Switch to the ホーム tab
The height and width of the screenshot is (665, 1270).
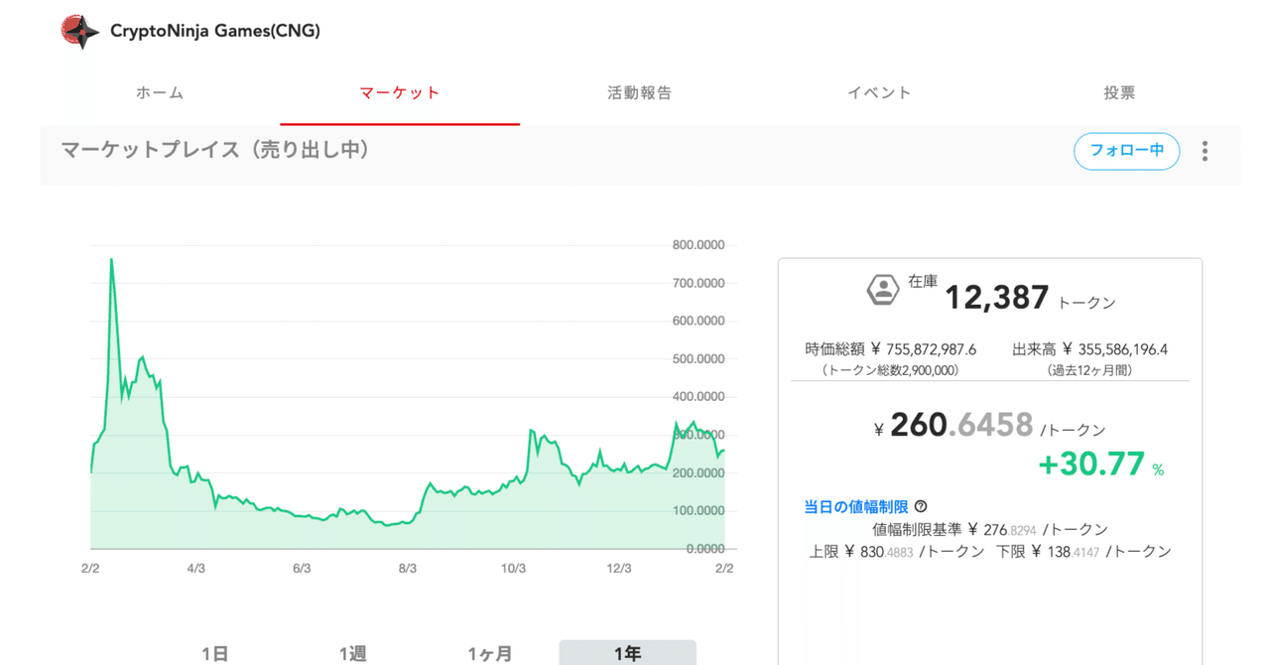tap(159, 92)
